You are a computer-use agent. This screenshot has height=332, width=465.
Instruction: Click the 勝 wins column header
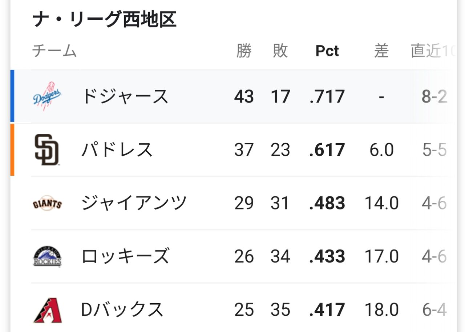(x=244, y=51)
